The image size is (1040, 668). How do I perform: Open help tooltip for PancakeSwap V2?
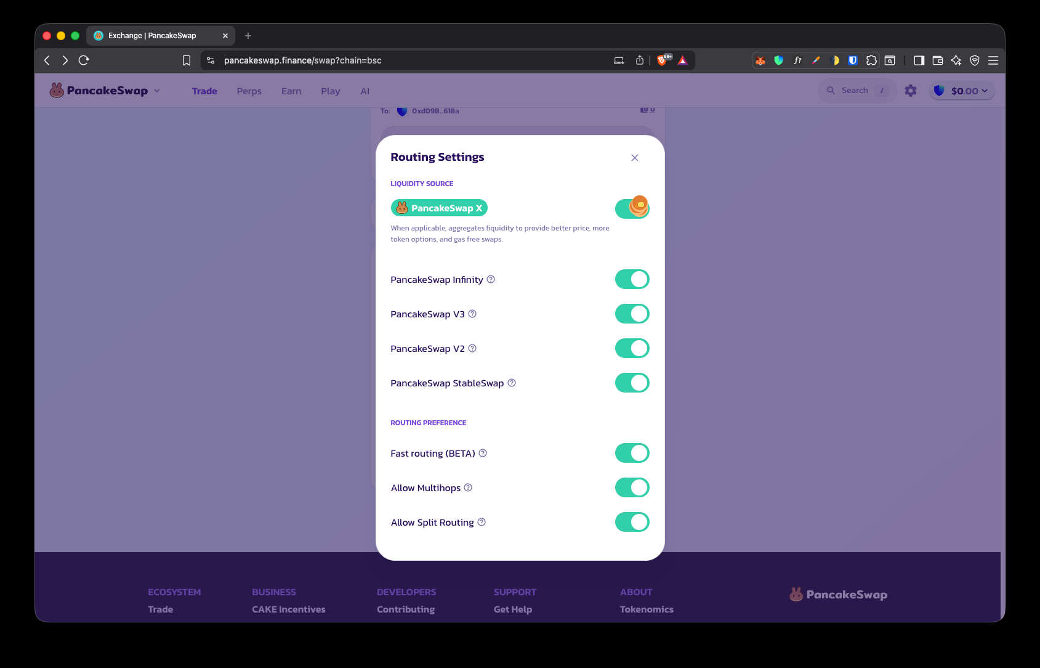point(472,348)
